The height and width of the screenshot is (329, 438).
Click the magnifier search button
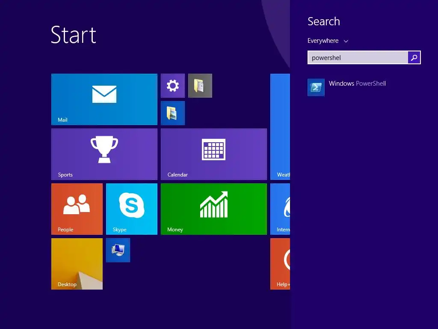[414, 57]
